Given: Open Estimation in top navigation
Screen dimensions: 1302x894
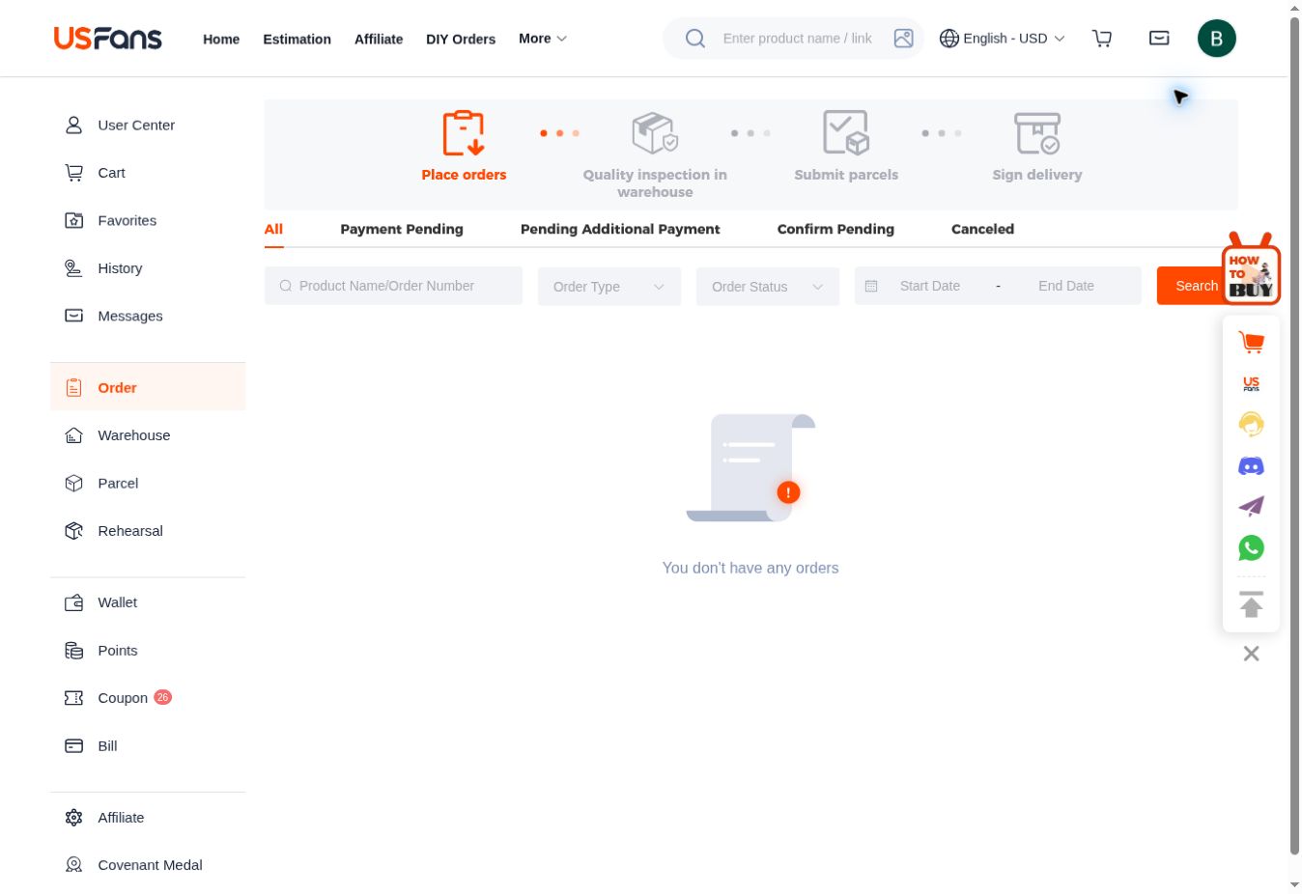Looking at the screenshot, I should pyautogui.click(x=297, y=40).
